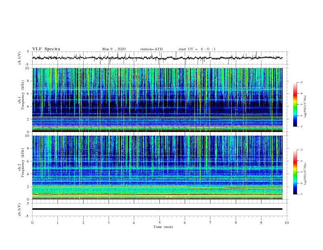Screen dimensions: 323x250
Task: Click the "ch.3(V)" axis label
Action: click(20, 210)
